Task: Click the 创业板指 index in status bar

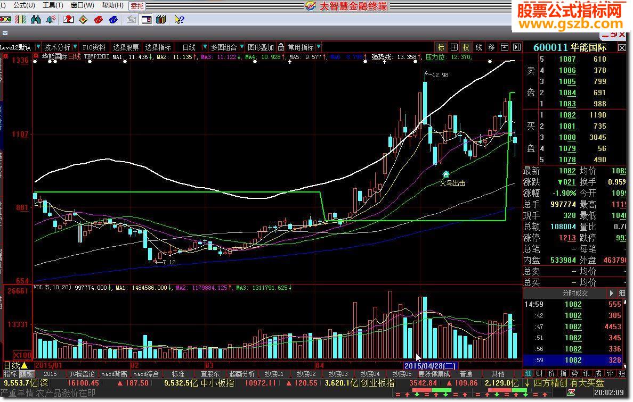Action: pos(377,383)
